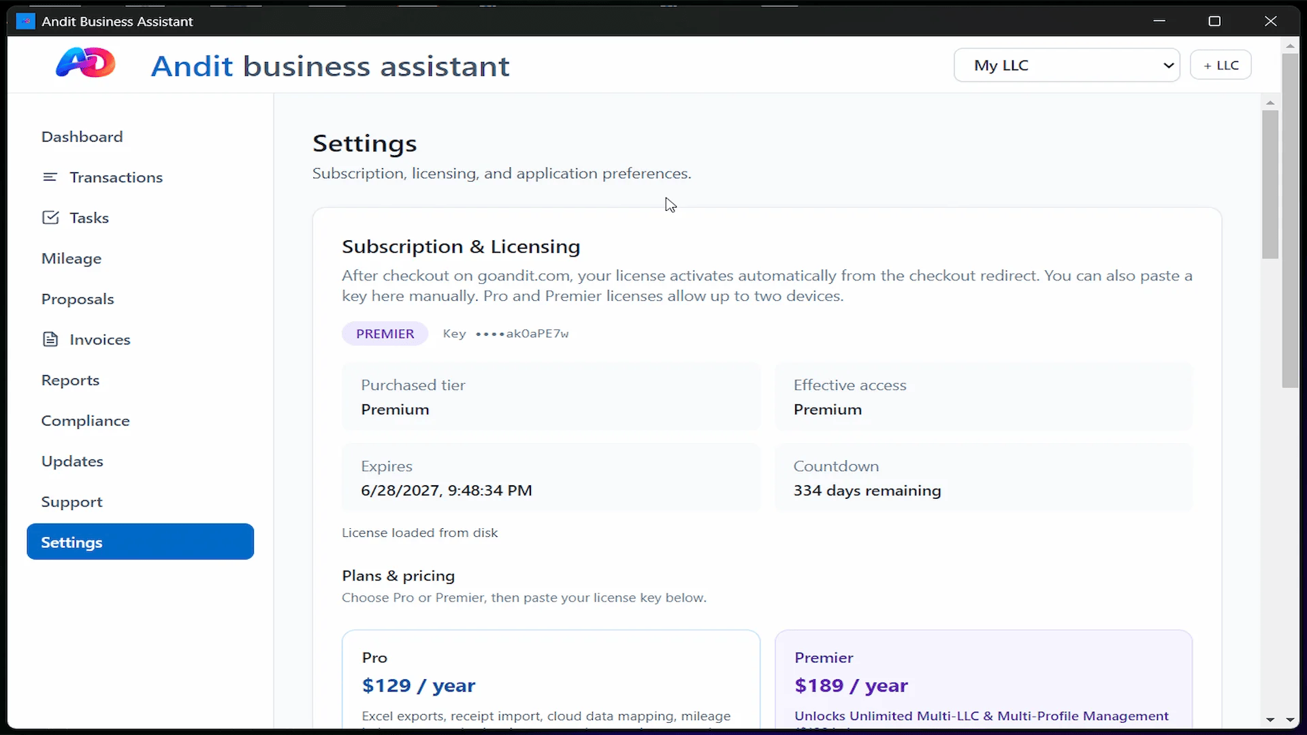Click the outer scrollbar down arrow
The width and height of the screenshot is (1307, 735).
[x=1290, y=719]
